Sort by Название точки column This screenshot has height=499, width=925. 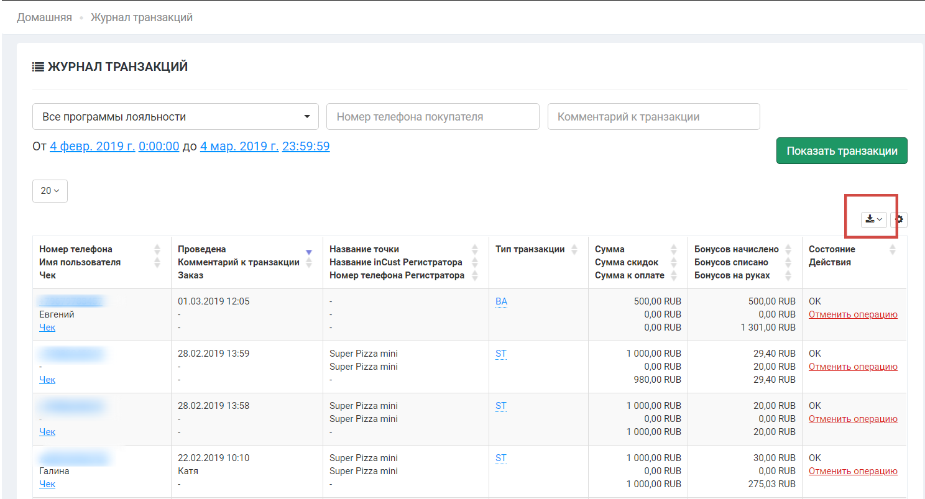[475, 249]
